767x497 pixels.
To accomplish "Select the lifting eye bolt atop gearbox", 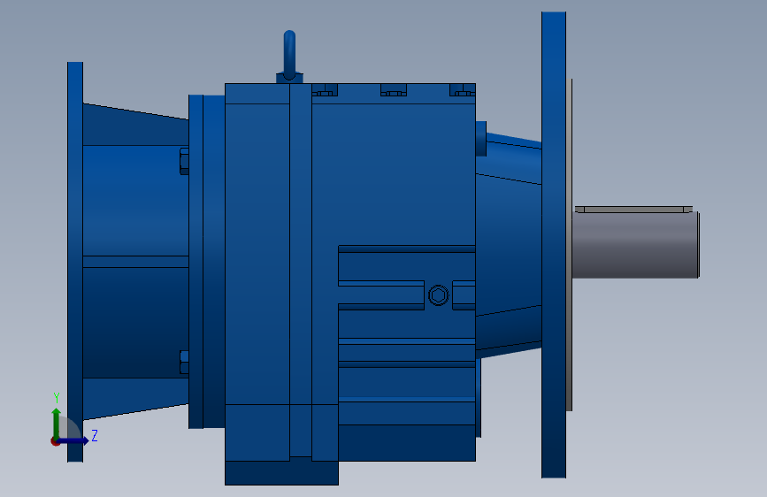I will (x=289, y=56).
